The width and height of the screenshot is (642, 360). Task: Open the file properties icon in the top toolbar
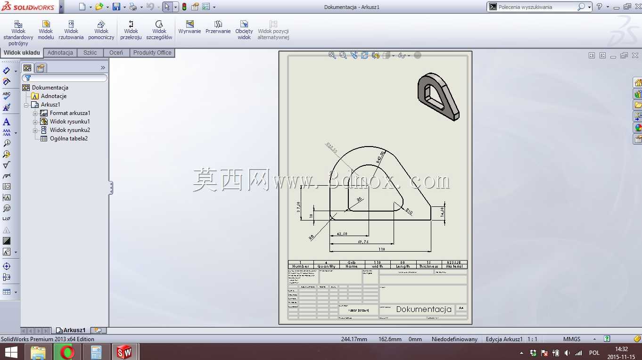(x=195, y=7)
